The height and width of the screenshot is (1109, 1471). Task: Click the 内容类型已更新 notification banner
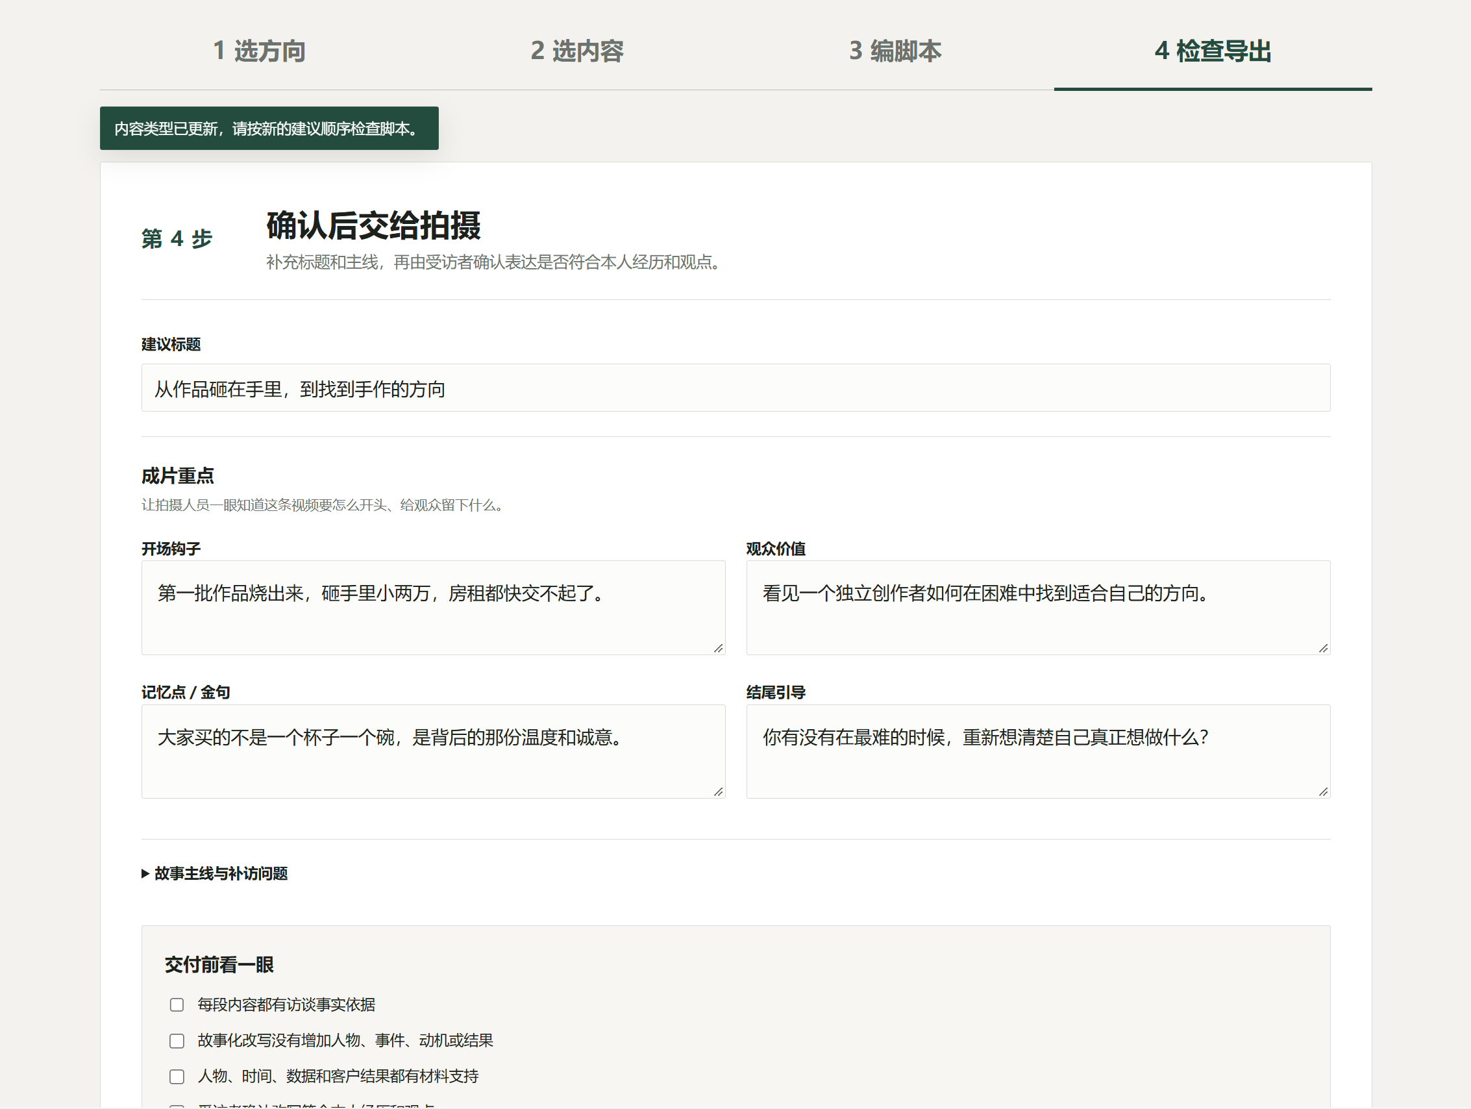coord(269,129)
